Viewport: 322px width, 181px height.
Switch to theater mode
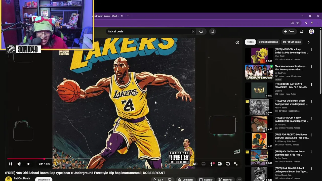[x=220, y=164]
